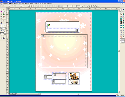
Task: Open the ヘルプ menu
Action: tap(49, 3)
